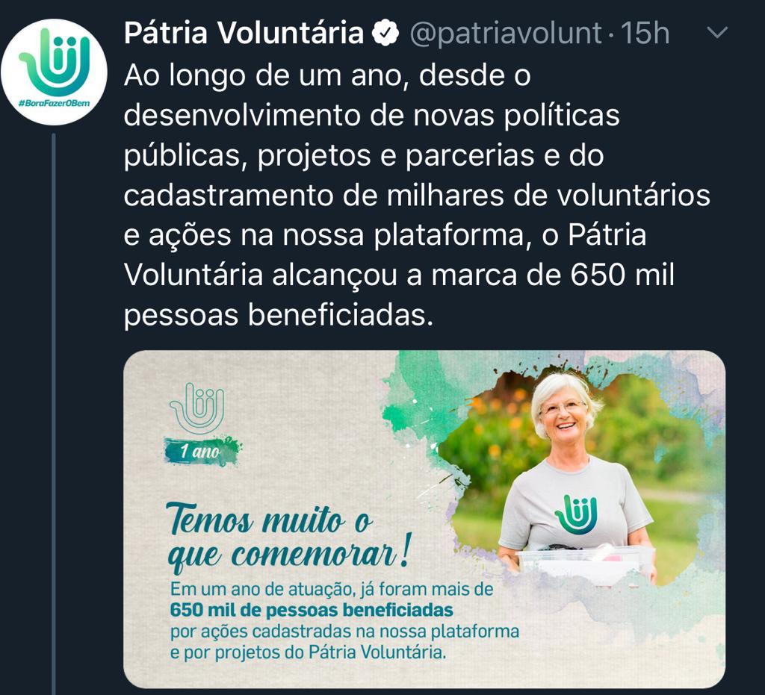
Task: Click the smiling woman's face in the photo
Action: [x=565, y=413]
